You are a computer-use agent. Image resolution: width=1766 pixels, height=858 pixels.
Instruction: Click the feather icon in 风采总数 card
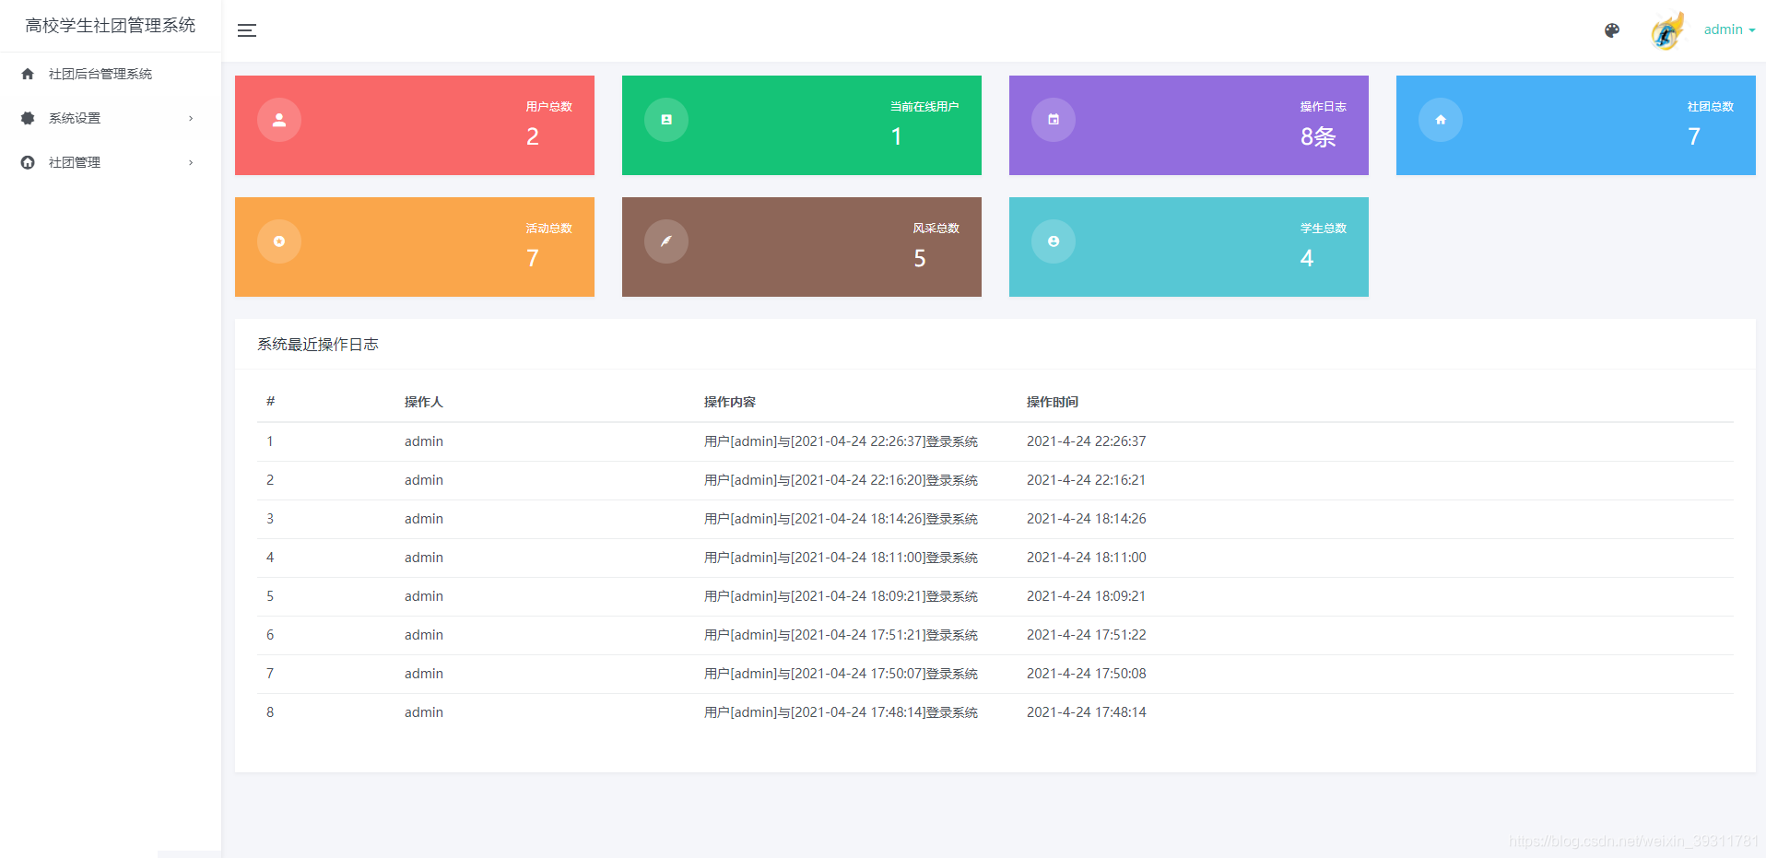pyautogui.click(x=666, y=241)
